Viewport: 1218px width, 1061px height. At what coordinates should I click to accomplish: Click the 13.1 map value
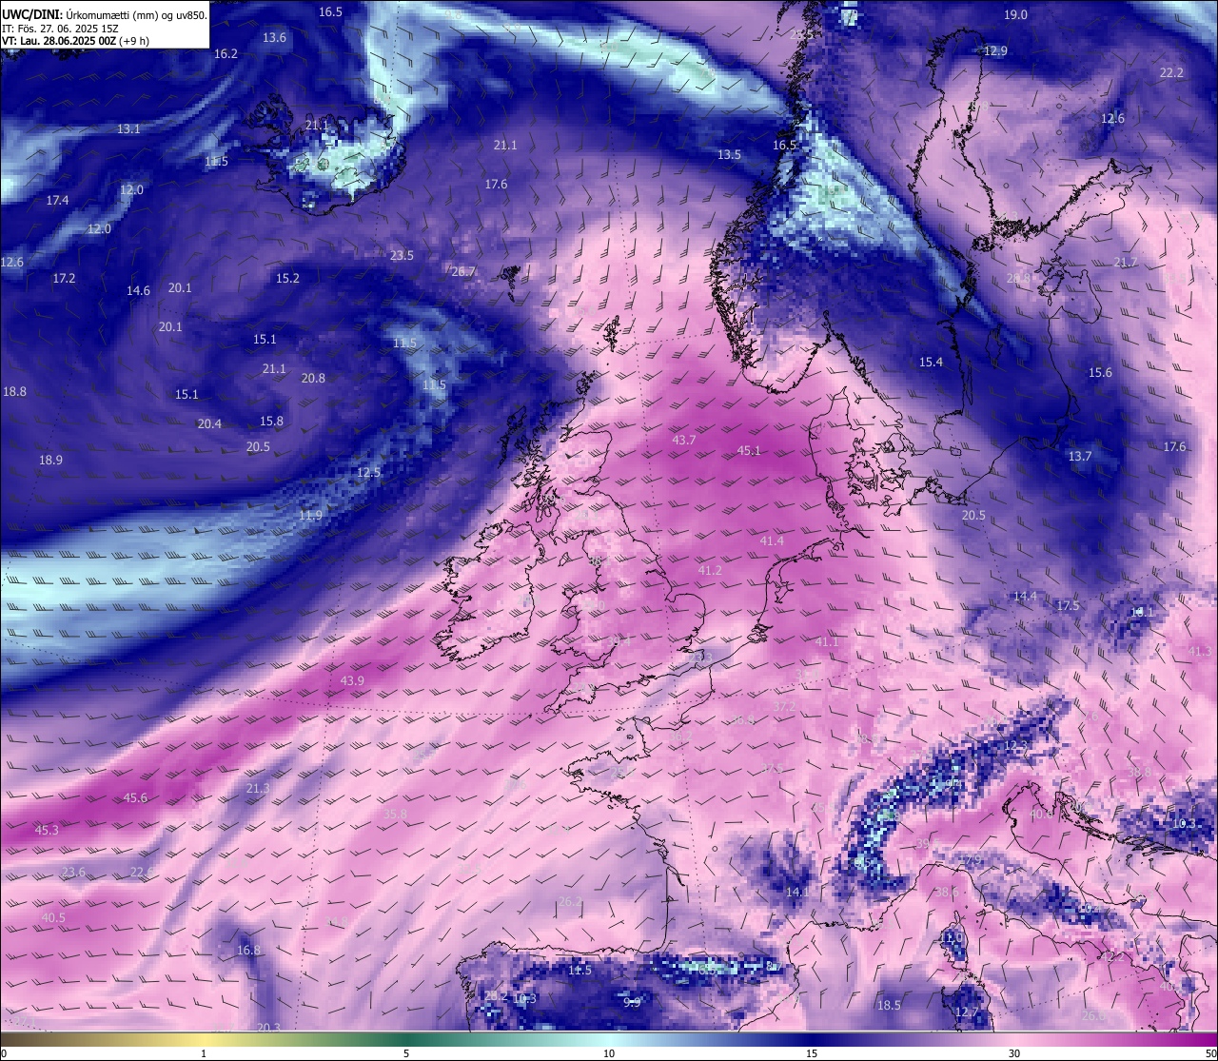(x=128, y=129)
